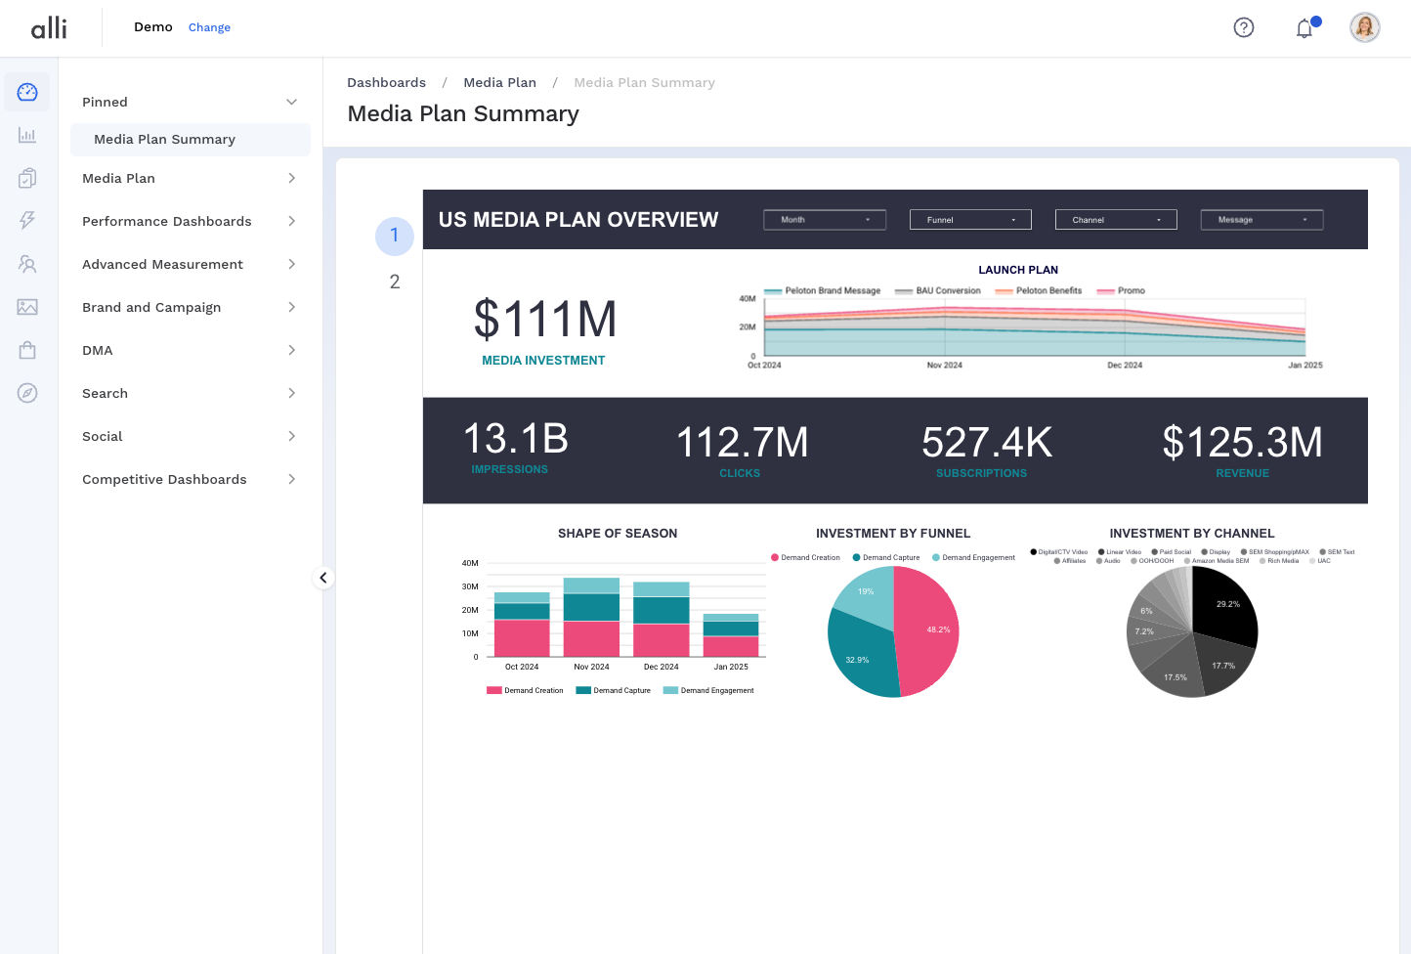Click the compass explore sidebar icon
The image size is (1411, 954).
tap(27, 393)
